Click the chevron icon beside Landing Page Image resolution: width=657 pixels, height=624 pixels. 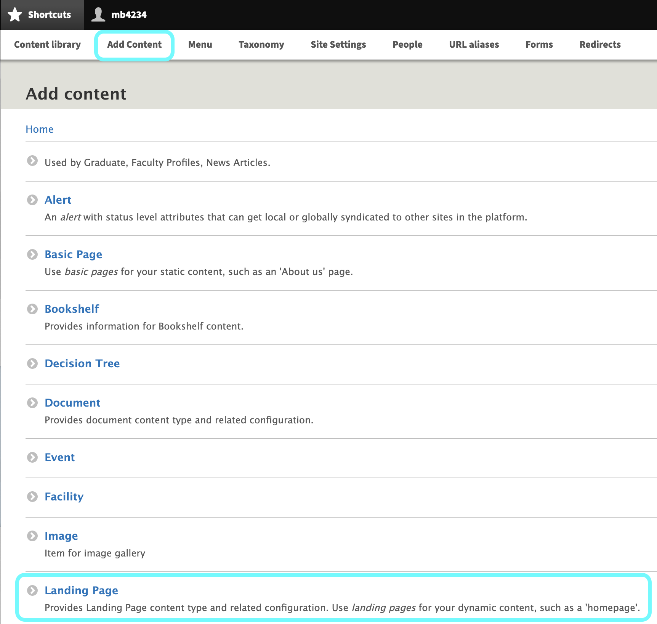[33, 590]
